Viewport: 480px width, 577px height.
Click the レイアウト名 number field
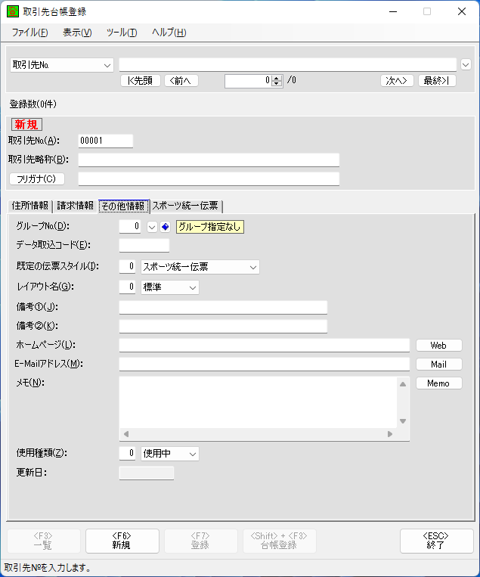point(127,287)
